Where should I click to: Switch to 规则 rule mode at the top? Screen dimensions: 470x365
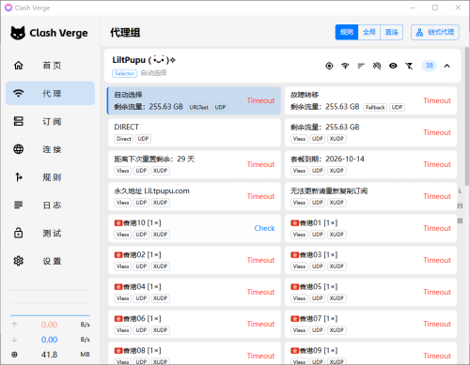(x=347, y=32)
